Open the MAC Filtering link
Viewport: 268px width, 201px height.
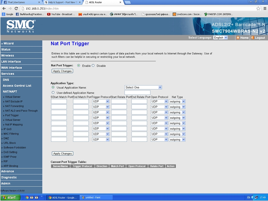pyautogui.click(x=11, y=134)
